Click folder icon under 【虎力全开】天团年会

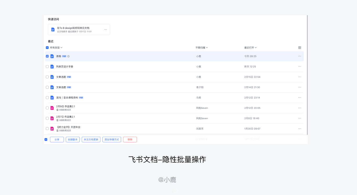[57, 131]
